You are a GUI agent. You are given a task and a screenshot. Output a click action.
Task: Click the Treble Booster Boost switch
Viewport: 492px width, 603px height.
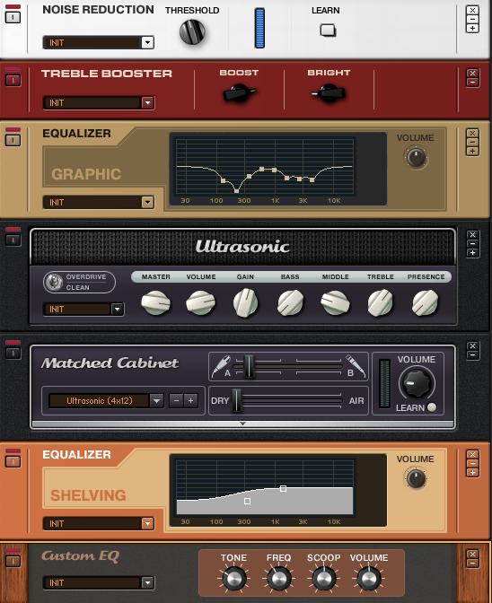pyautogui.click(x=240, y=93)
